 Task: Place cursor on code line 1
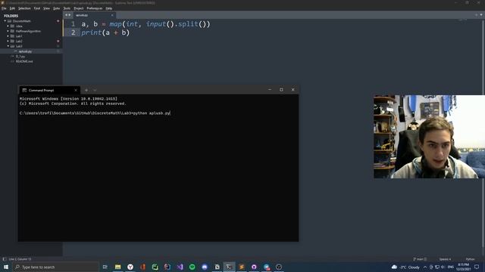pyautogui.click(x=145, y=24)
